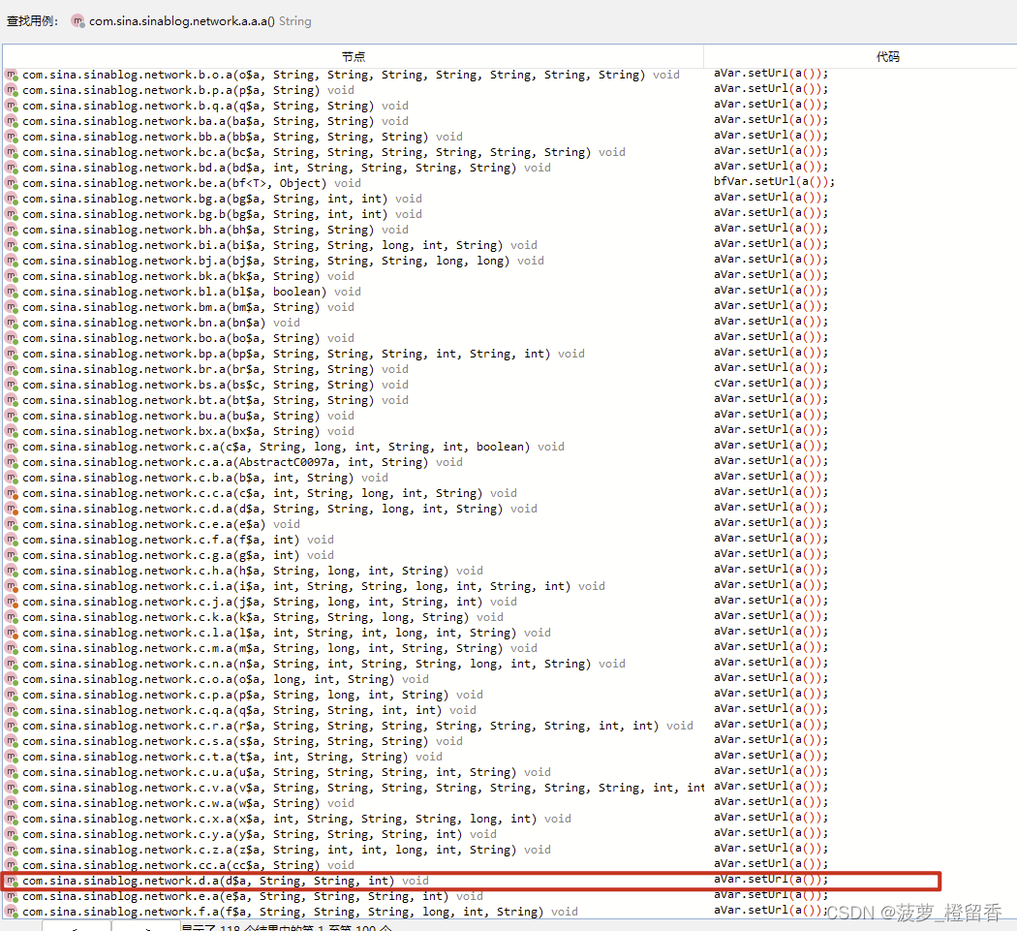Click the method icon of the network.bj.a row
Screen dimensions: 1017x931
click(x=12, y=262)
